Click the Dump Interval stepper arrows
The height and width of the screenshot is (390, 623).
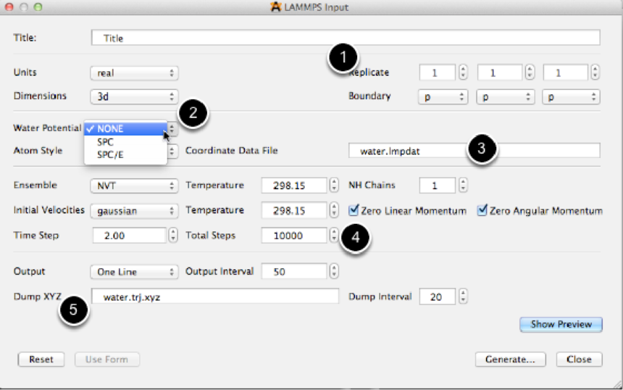462,296
